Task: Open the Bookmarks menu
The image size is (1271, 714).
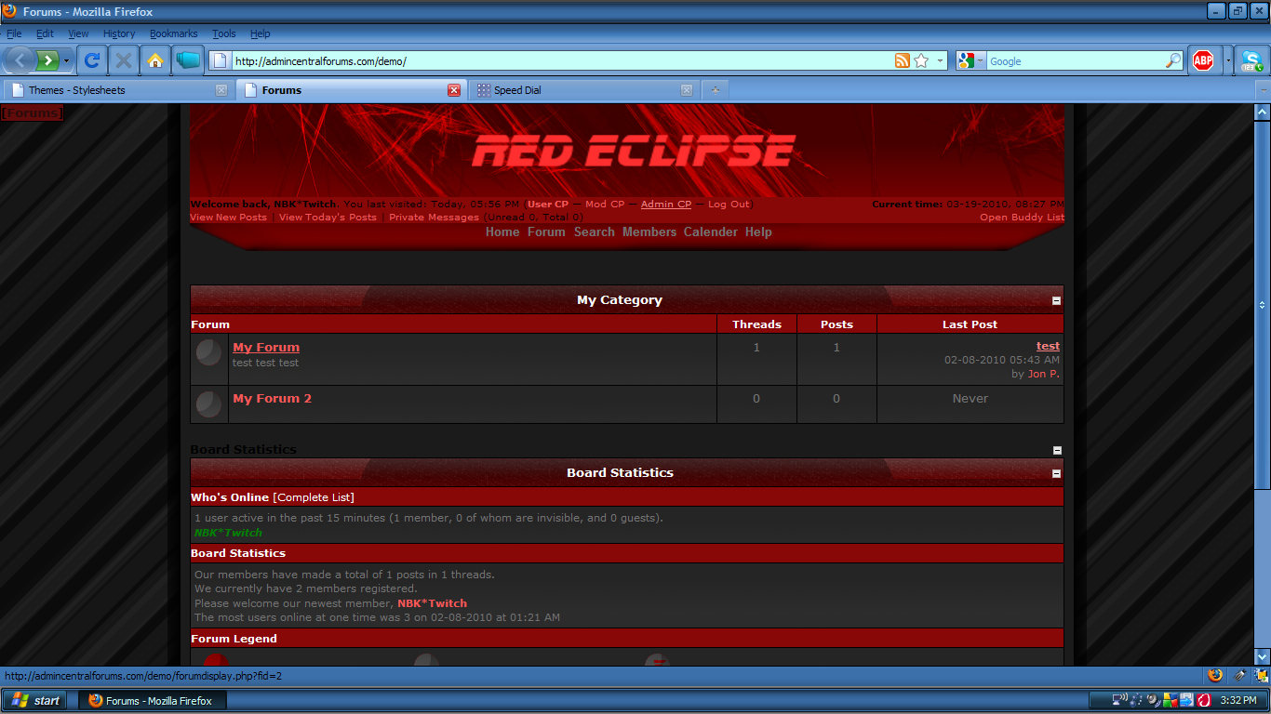Action: (x=173, y=33)
